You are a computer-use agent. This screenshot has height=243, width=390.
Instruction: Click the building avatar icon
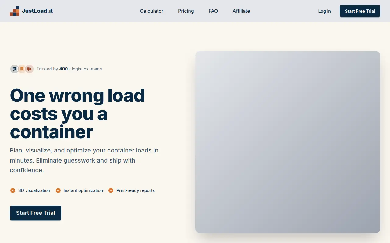pyautogui.click(x=22, y=69)
